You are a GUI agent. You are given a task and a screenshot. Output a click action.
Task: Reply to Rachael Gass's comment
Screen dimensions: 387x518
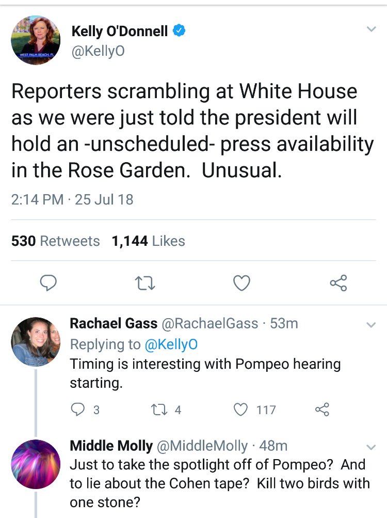(x=78, y=410)
